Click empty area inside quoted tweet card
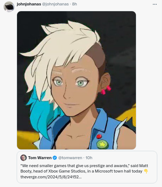Screen dimensions: 162x187 (x=121, y=178)
